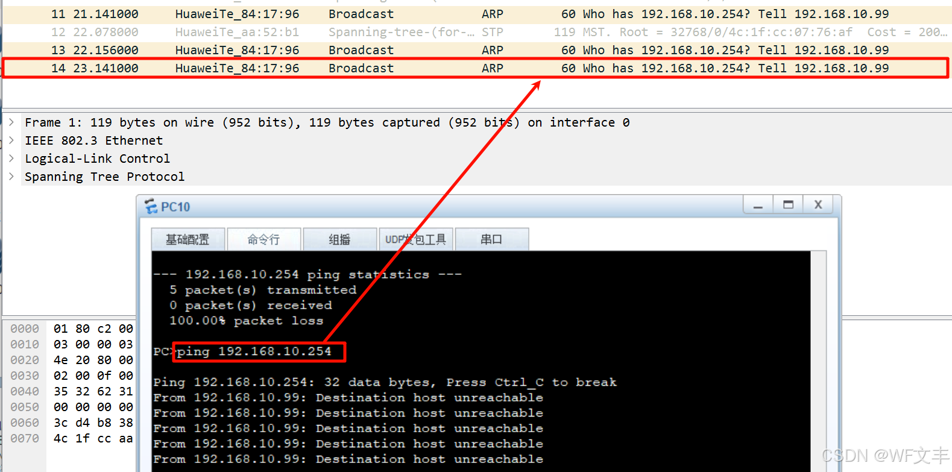Viewport: 952px width, 472px height.
Task: Select packet 11 ARP row at 21.141000
Action: 476,14
